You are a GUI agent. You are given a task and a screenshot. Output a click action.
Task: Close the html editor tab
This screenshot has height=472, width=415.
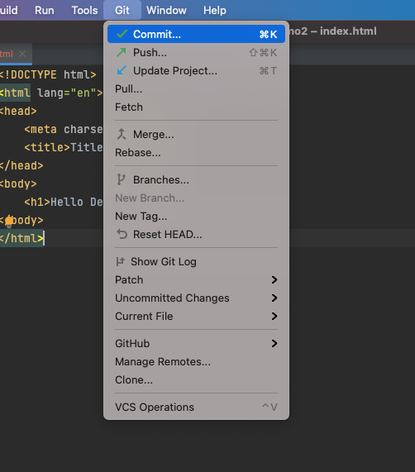pos(22,54)
